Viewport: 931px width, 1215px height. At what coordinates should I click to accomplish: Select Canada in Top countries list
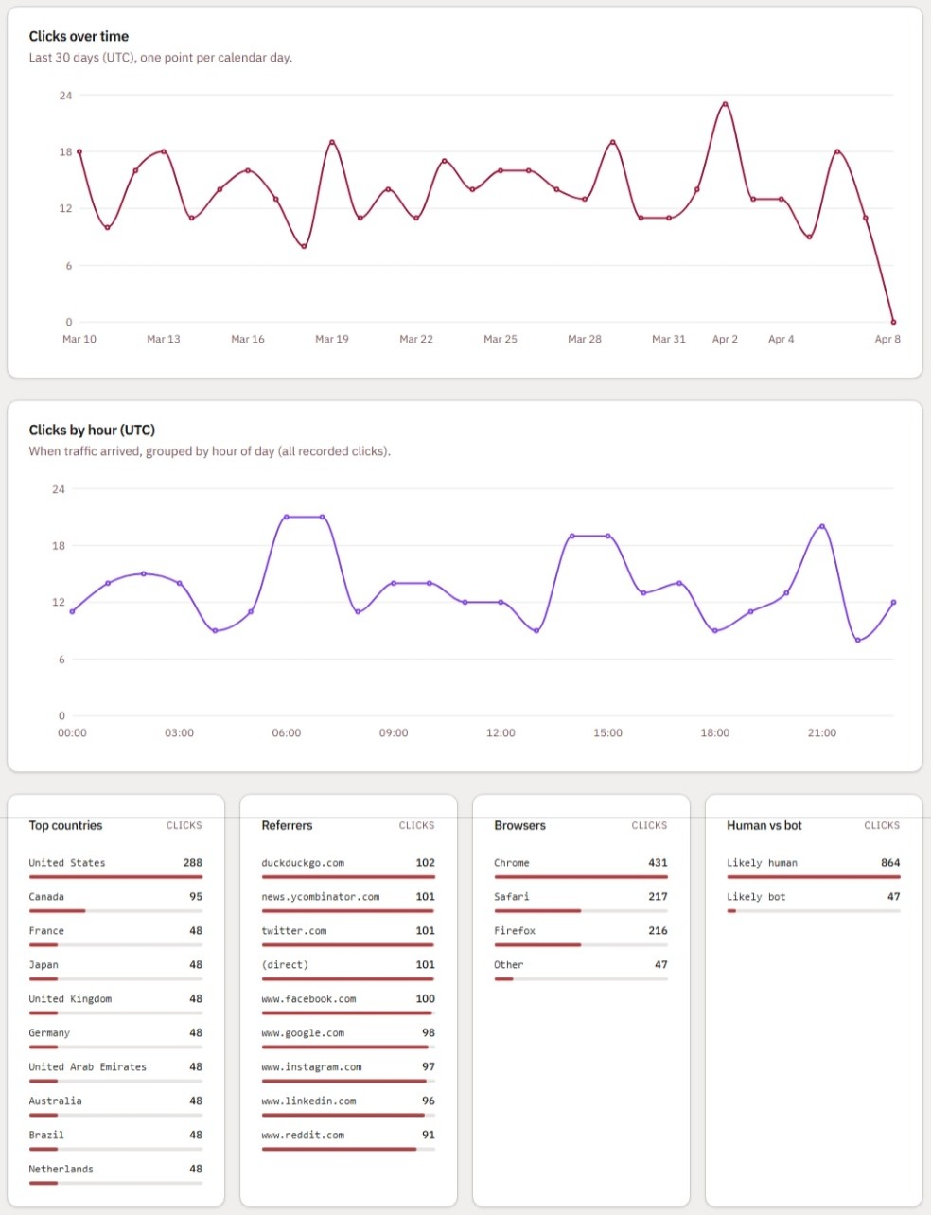tap(45, 896)
